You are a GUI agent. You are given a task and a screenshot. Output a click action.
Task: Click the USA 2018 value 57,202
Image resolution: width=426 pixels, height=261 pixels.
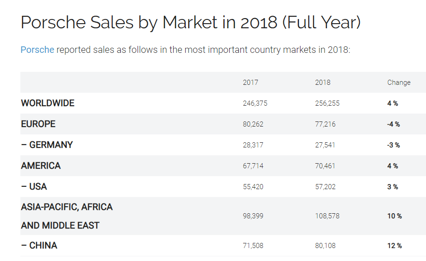325,187
